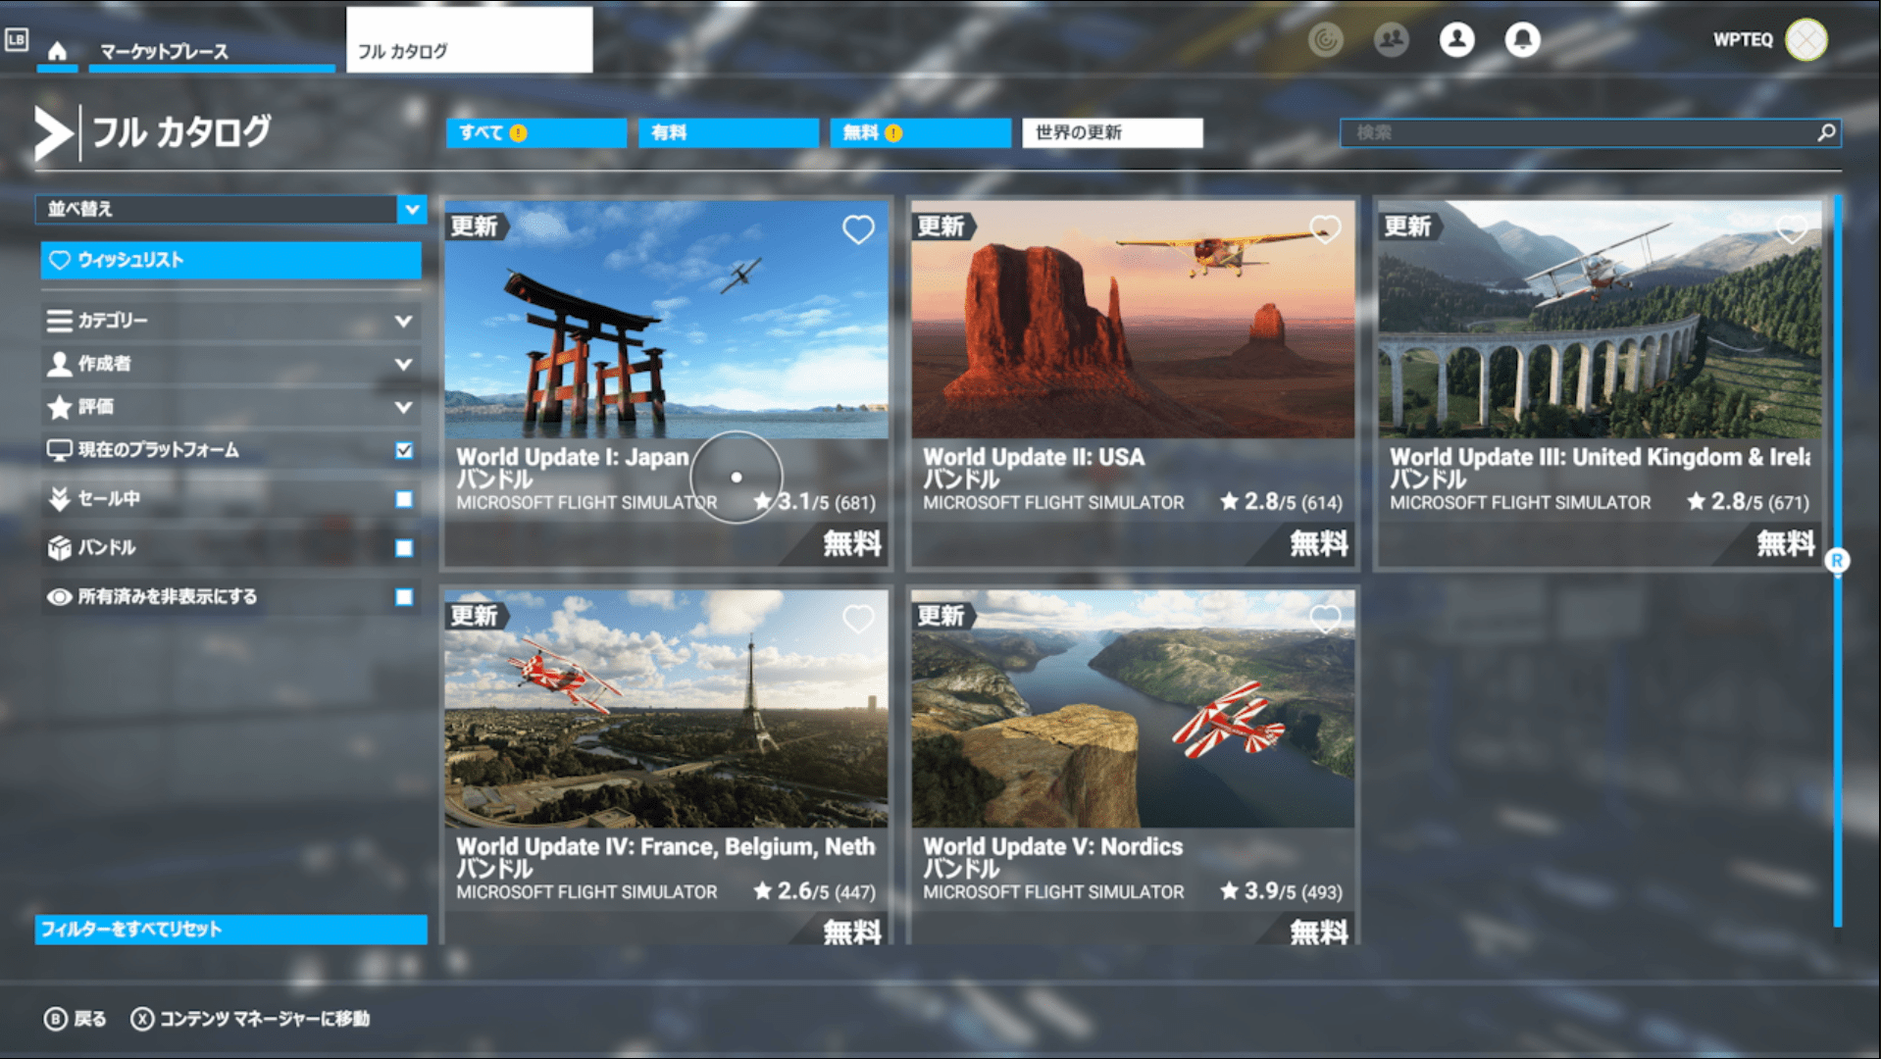Go to the home screen icon
The height and width of the screenshot is (1059, 1881).
(x=57, y=51)
